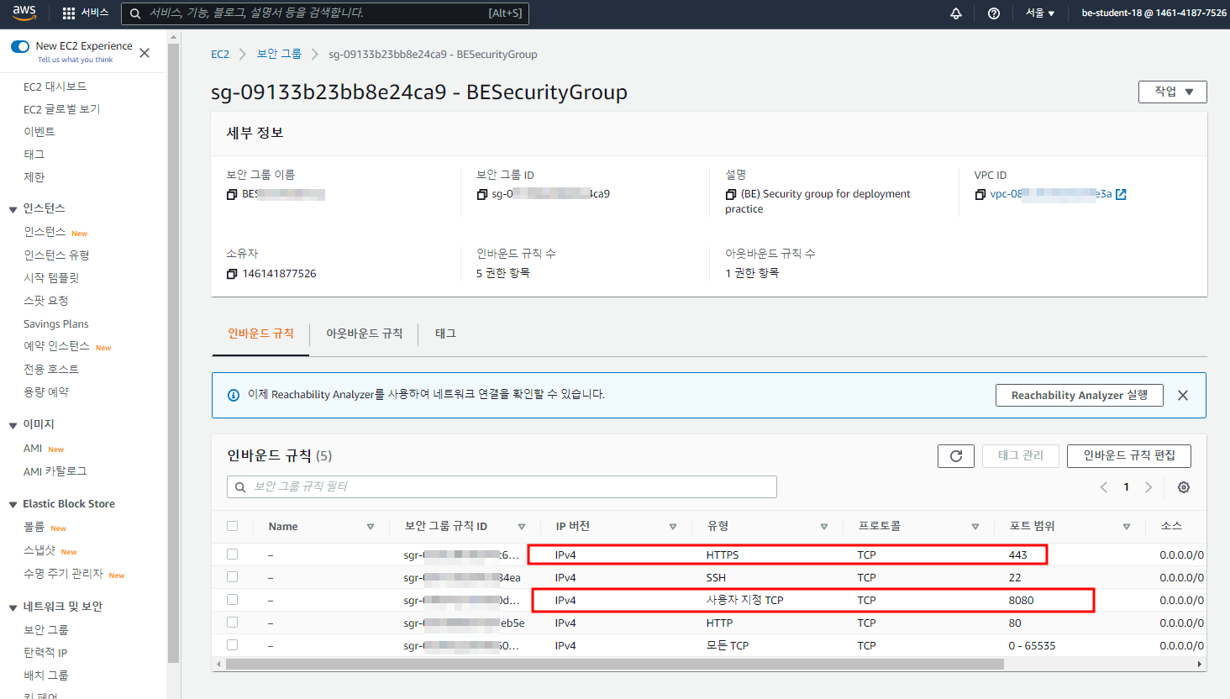Check the HTTPS rule row checkbox

click(233, 554)
